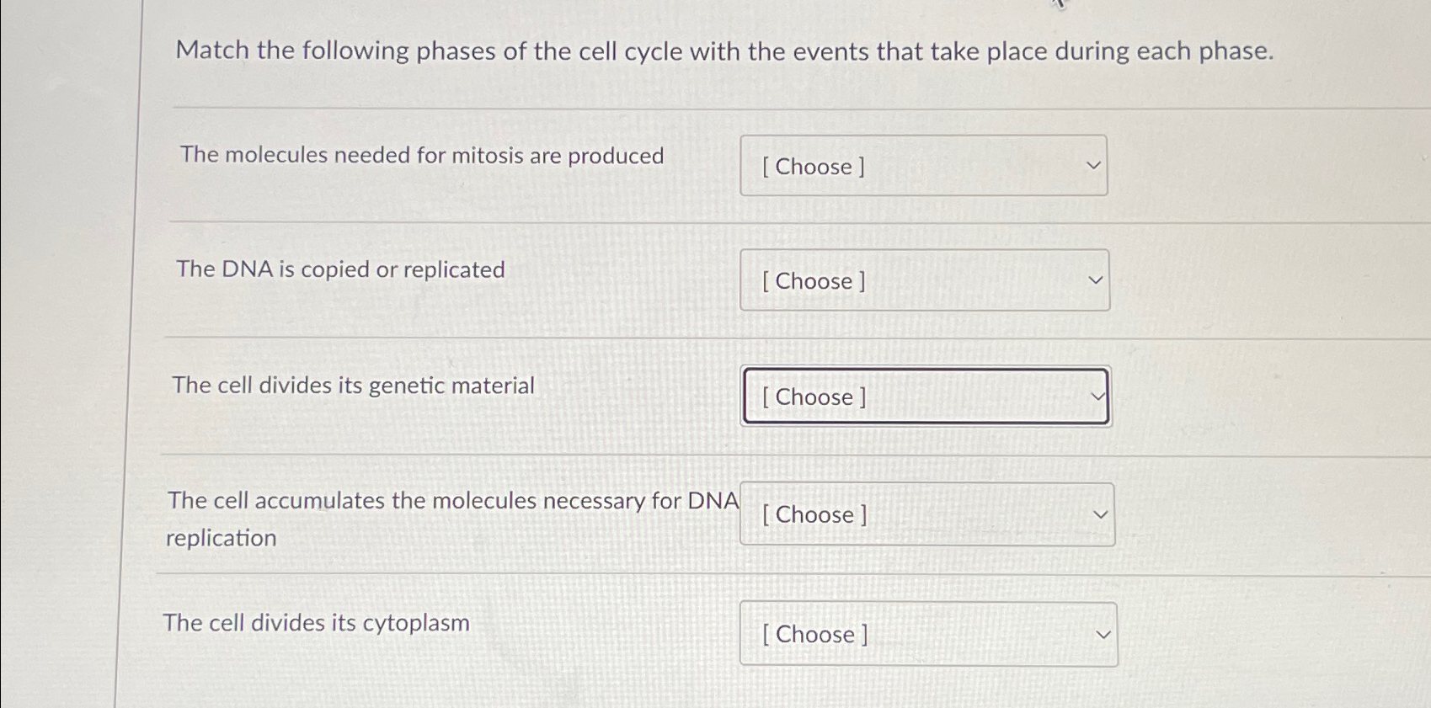Click the text 'The DNA is copied or replicated'
Screen dimensions: 1431x708
tap(341, 269)
